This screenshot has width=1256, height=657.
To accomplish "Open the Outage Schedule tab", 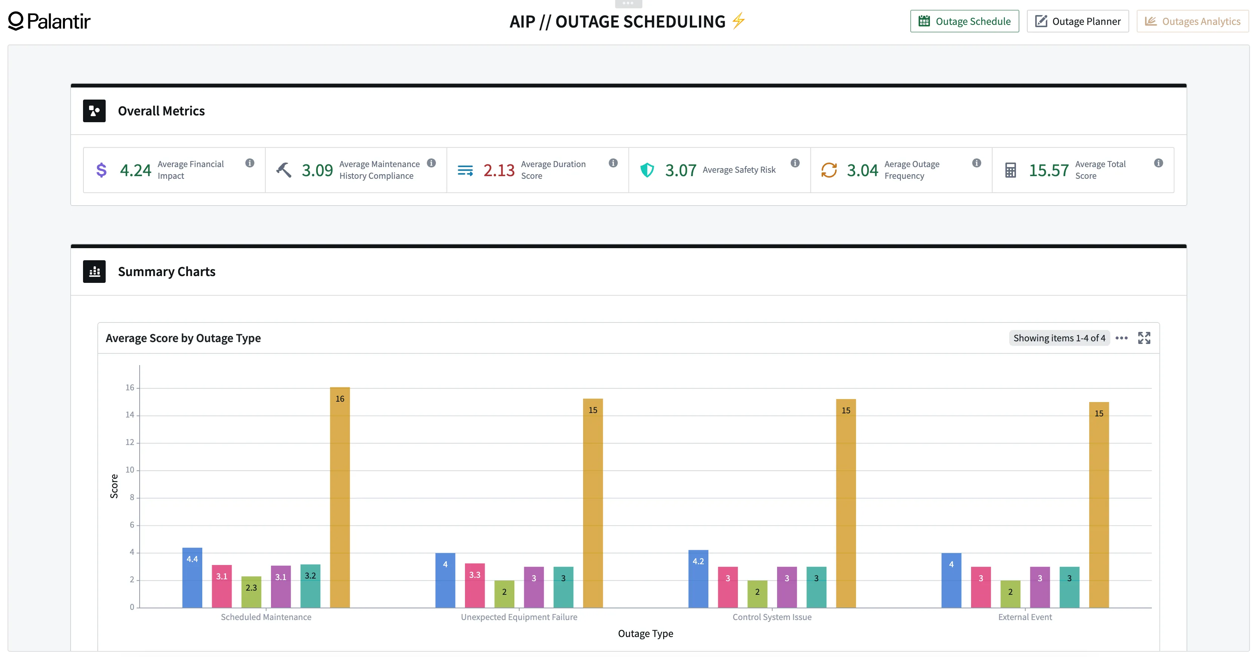I will (x=964, y=21).
